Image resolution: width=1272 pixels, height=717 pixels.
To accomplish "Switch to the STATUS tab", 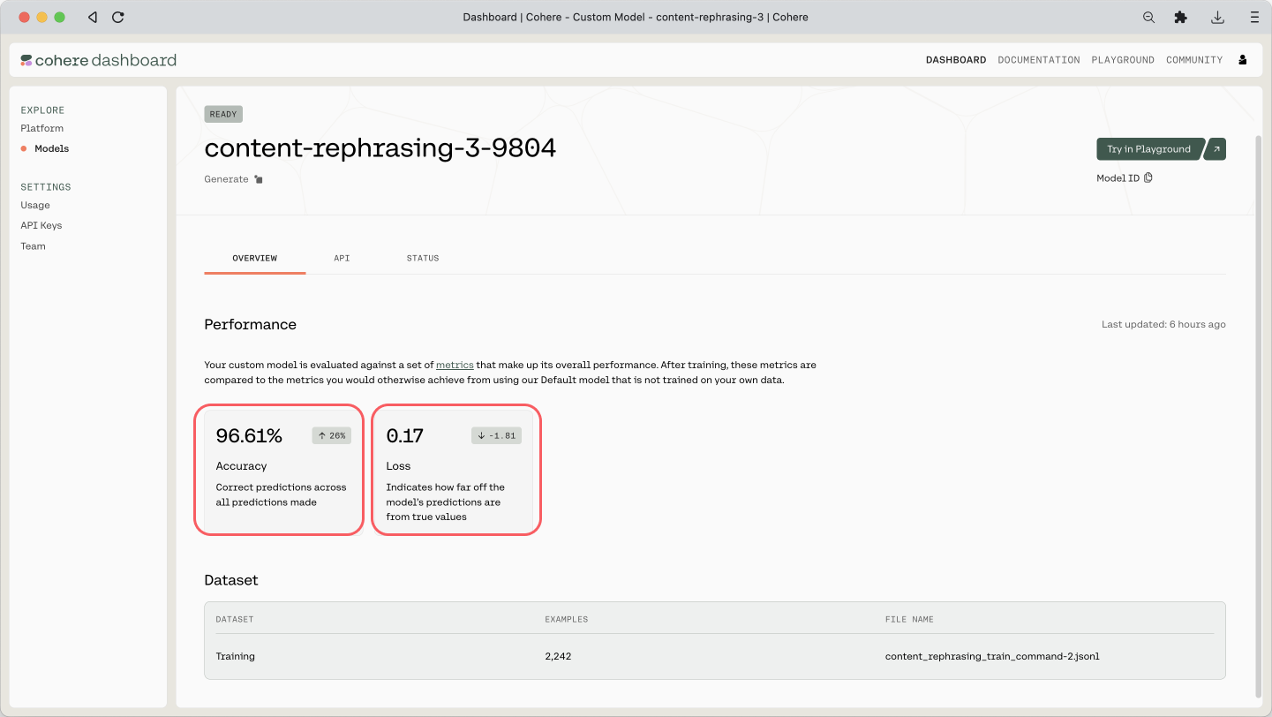I will (x=422, y=258).
